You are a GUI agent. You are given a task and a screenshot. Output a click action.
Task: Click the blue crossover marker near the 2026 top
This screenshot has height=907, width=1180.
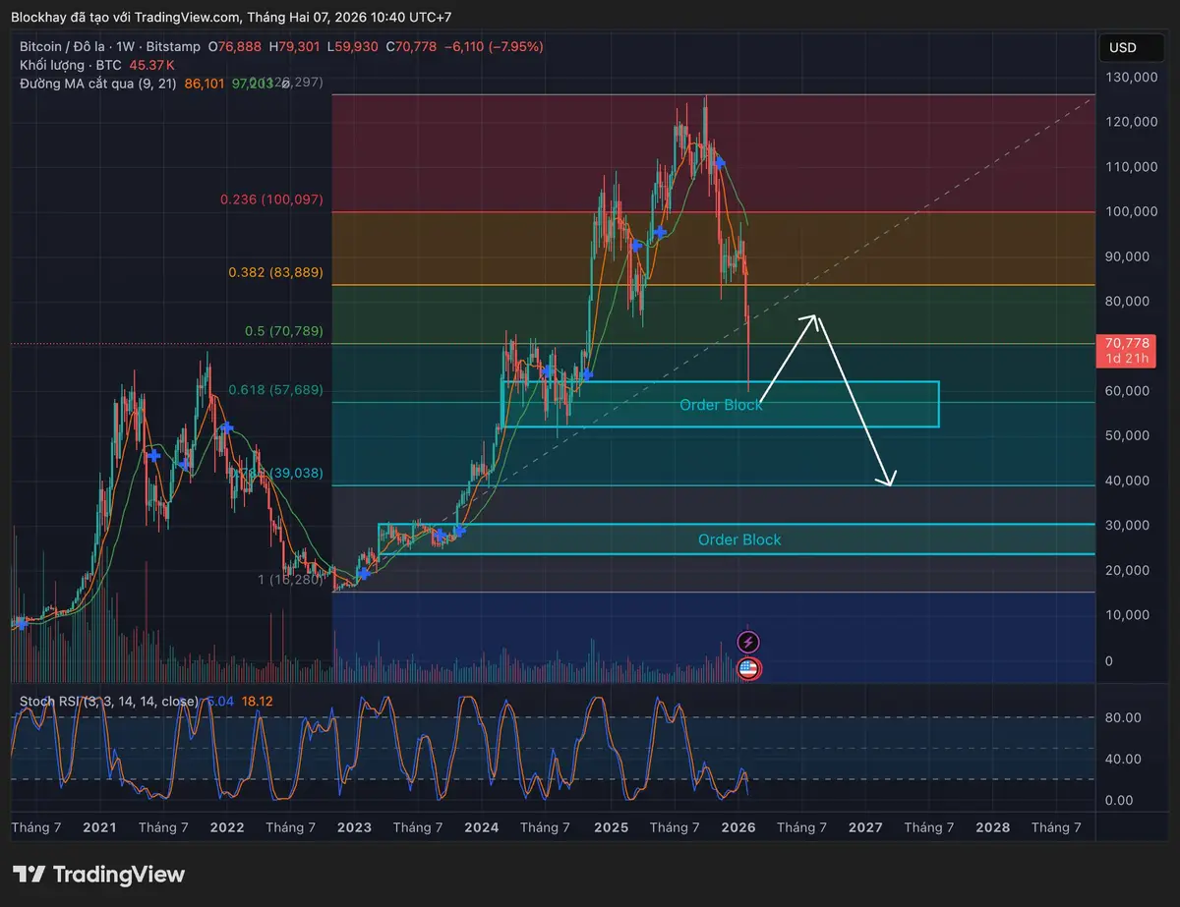tap(719, 164)
